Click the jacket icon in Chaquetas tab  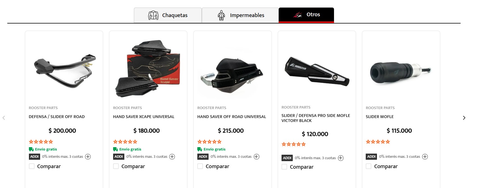[x=153, y=15]
